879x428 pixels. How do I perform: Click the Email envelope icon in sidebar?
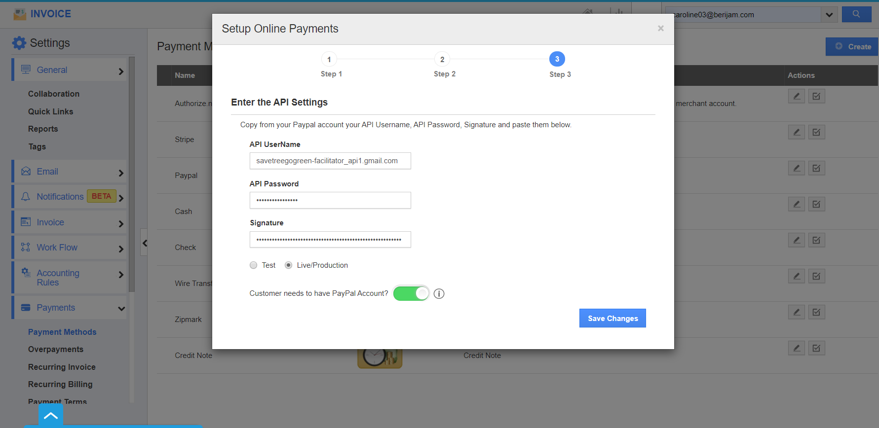[x=26, y=172]
